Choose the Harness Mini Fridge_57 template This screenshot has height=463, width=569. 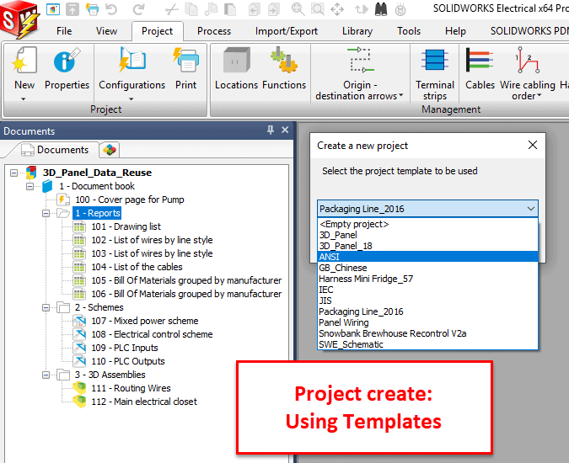[x=427, y=279]
